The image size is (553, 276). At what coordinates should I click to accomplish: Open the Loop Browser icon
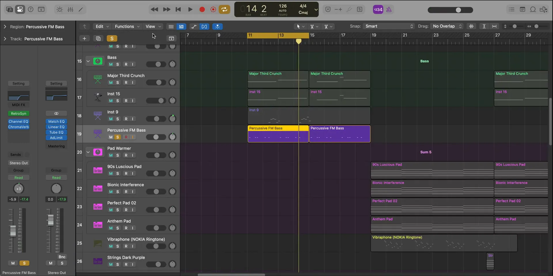[x=533, y=9]
